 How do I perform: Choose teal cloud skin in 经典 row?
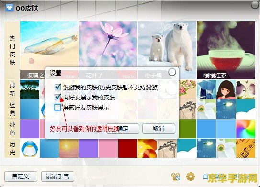pyautogui.click(x=246, y=109)
